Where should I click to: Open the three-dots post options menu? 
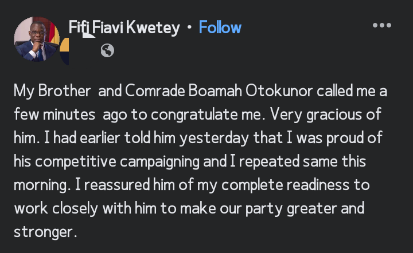coord(381,26)
